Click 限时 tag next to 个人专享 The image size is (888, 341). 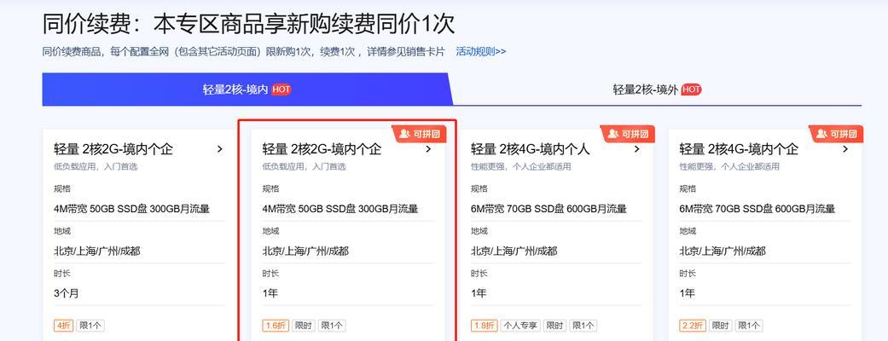554,326
